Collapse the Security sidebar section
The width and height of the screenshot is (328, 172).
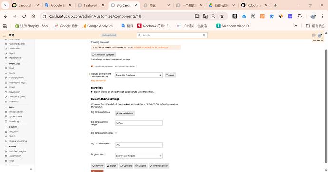(x=6, y=127)
